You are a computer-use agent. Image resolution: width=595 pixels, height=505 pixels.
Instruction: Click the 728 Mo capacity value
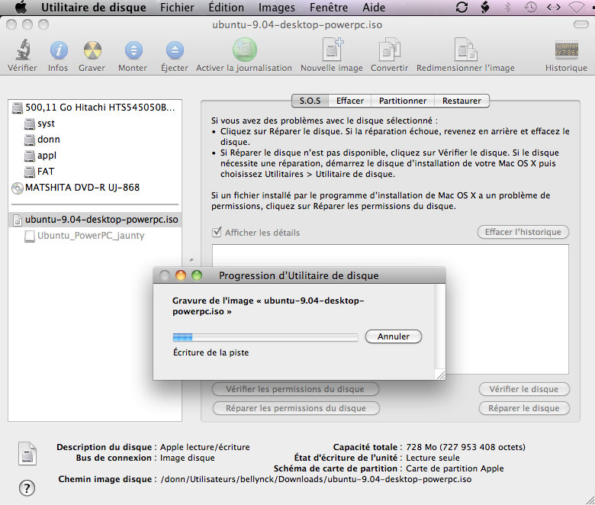tap(465, 447)
